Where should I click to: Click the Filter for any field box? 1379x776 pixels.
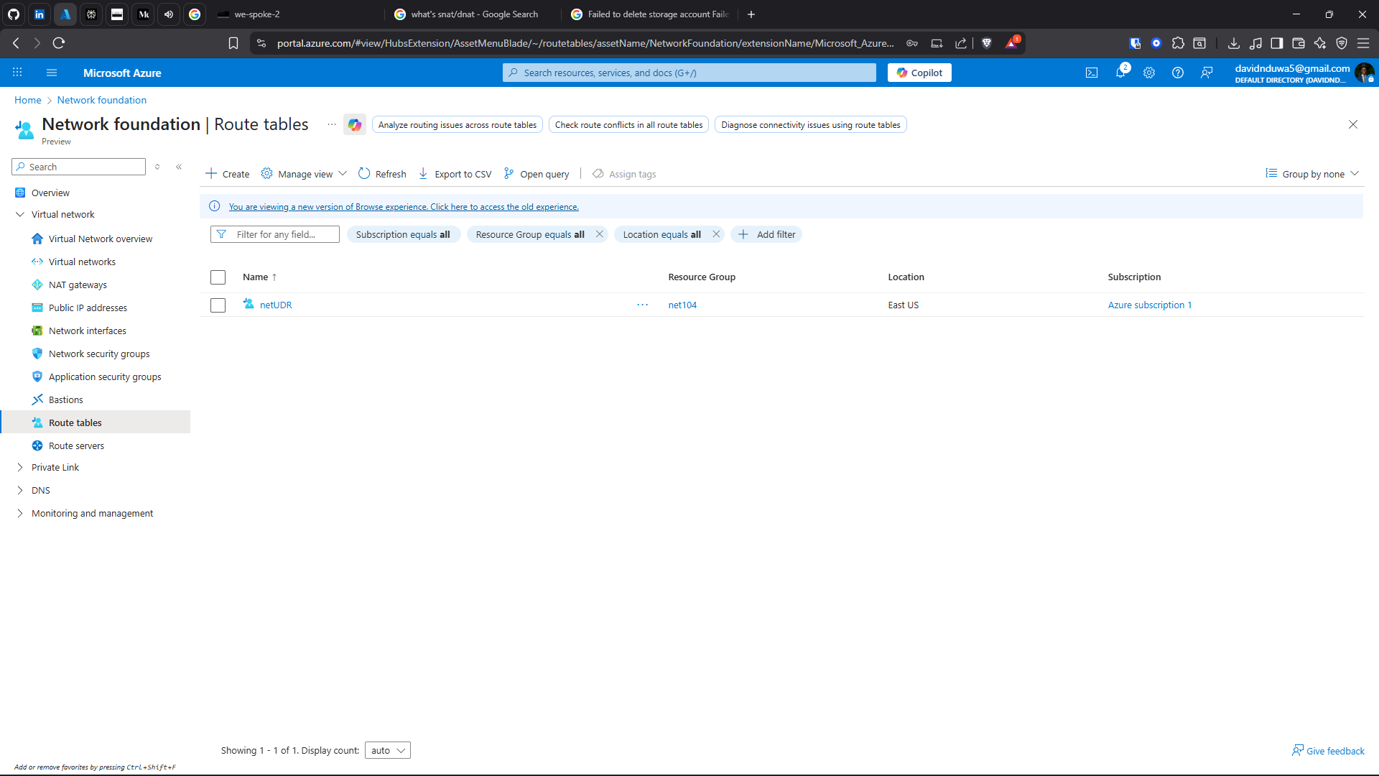point(275,234)
